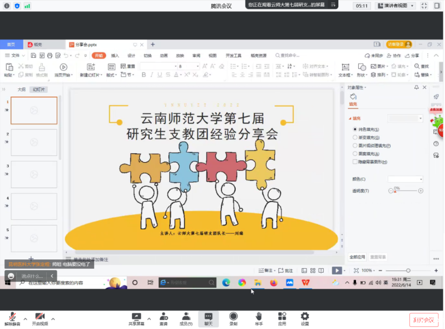This screenshot has width=445, height=329.
Task: Open the 动画 ribbon tab
Action: (164, 56)
